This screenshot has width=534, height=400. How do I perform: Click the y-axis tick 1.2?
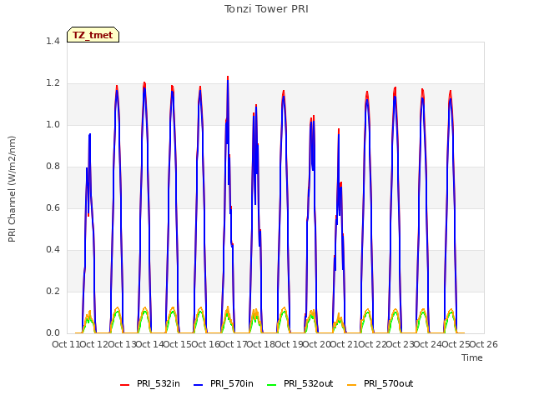coord(53,83)
